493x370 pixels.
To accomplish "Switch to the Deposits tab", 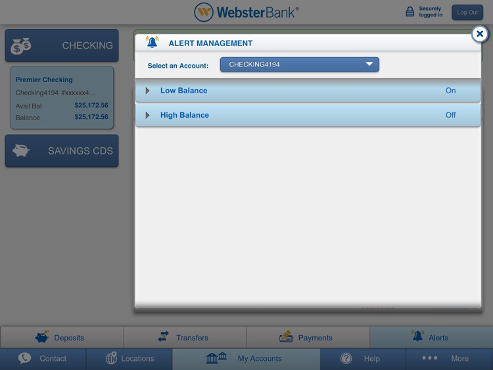I will point(62,337).
